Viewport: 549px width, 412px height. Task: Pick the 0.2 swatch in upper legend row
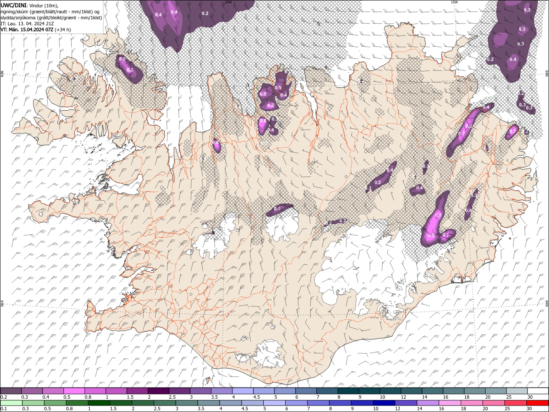pyautogui.click(x=11, y=391)
